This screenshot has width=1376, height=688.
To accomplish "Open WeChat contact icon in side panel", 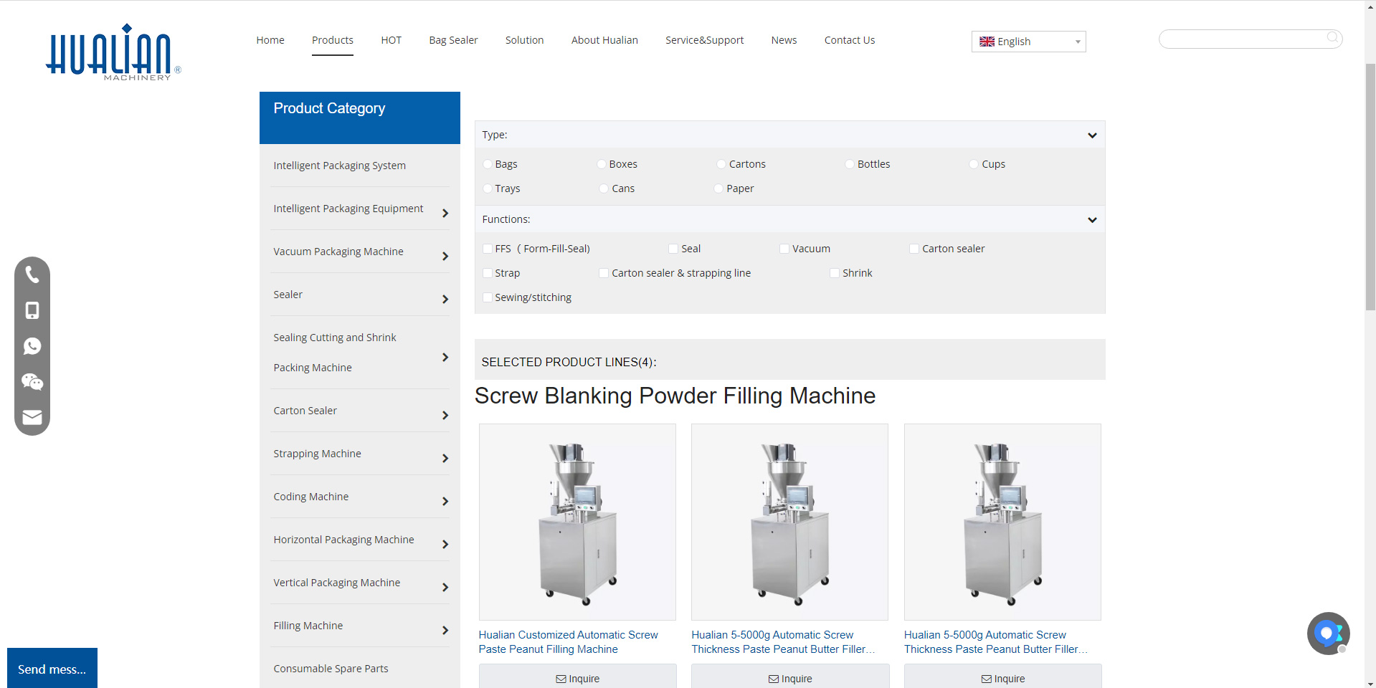I will click(x=32, y=382).
